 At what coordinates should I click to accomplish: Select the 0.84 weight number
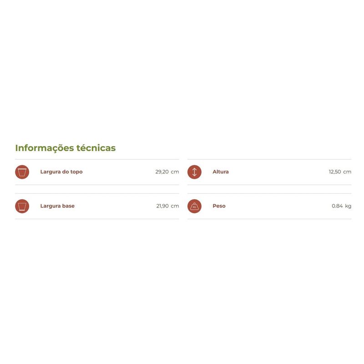[337, 206]
